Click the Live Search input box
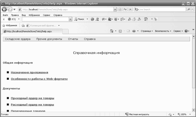This screenshot has width=196, height=117. tap(160, 10)
